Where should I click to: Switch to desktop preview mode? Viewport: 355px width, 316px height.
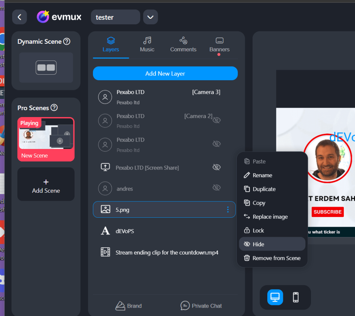[x=275, y=297]
